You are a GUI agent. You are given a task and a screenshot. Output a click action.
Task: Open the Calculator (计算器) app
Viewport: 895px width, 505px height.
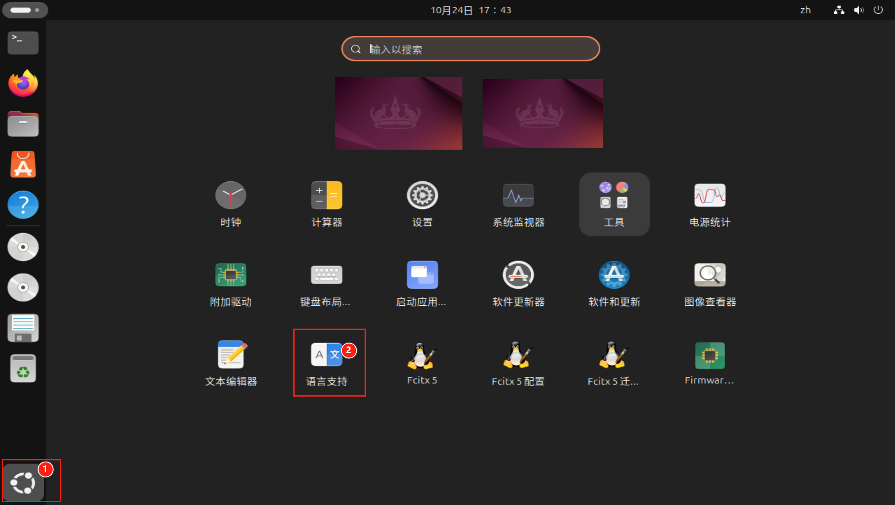[x=327, y=195]
